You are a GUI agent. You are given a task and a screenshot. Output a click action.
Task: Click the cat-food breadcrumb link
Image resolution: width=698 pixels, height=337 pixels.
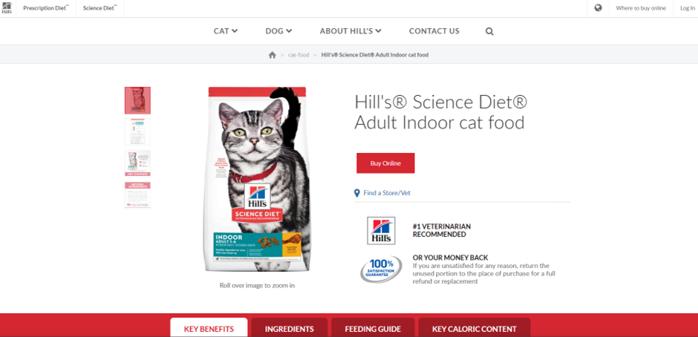[299, 55]
